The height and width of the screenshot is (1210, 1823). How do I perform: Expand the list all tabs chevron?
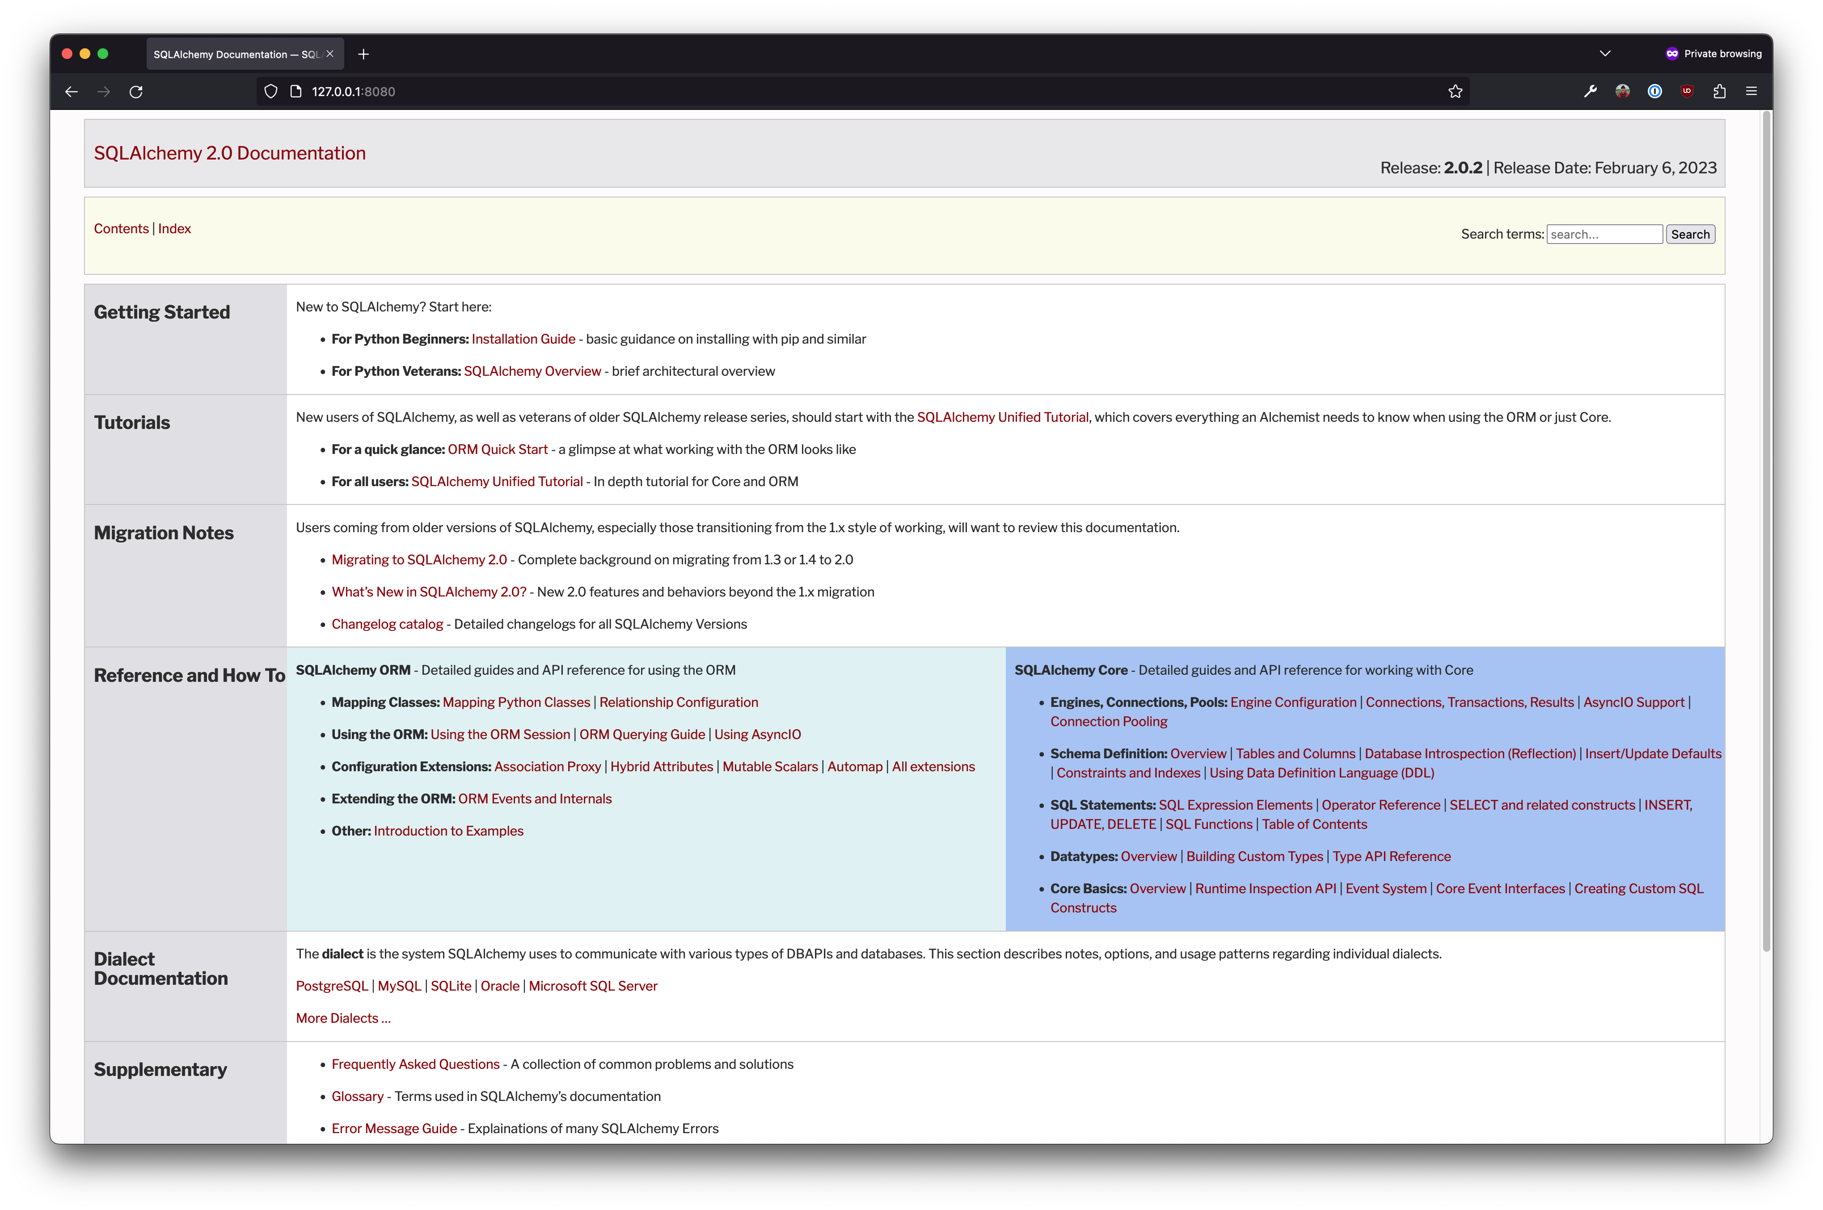(x=1604, y=54)
